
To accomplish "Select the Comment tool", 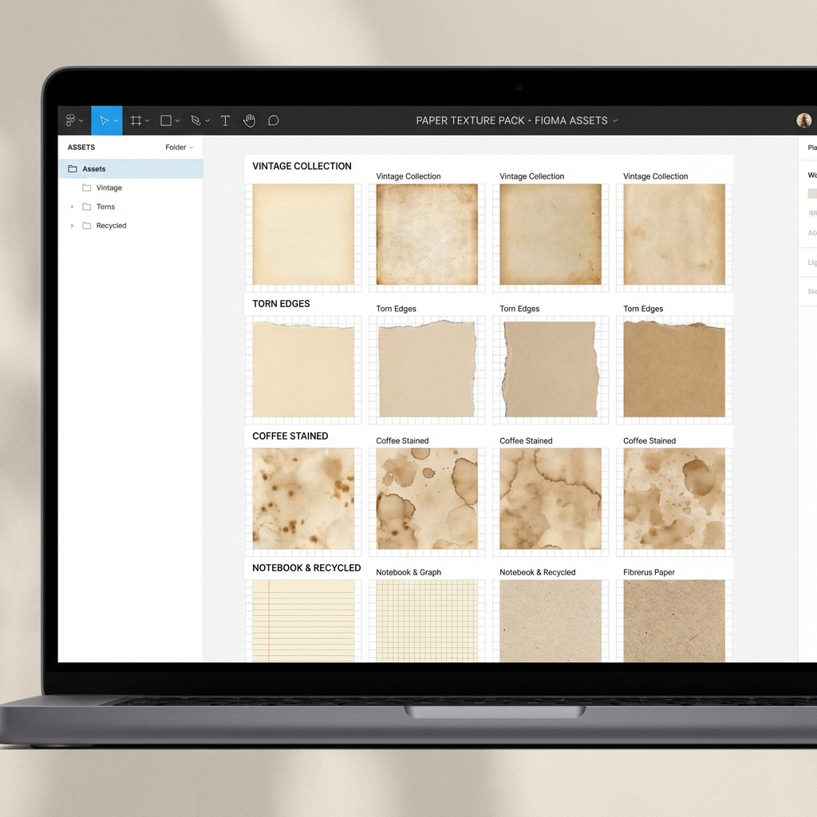I will pyautogui.click(x=273, y=120).
